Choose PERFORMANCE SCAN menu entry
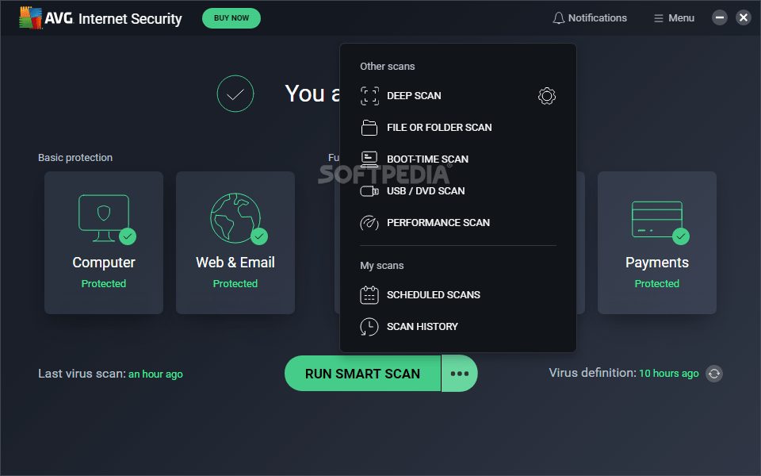 tap(438, 223)
